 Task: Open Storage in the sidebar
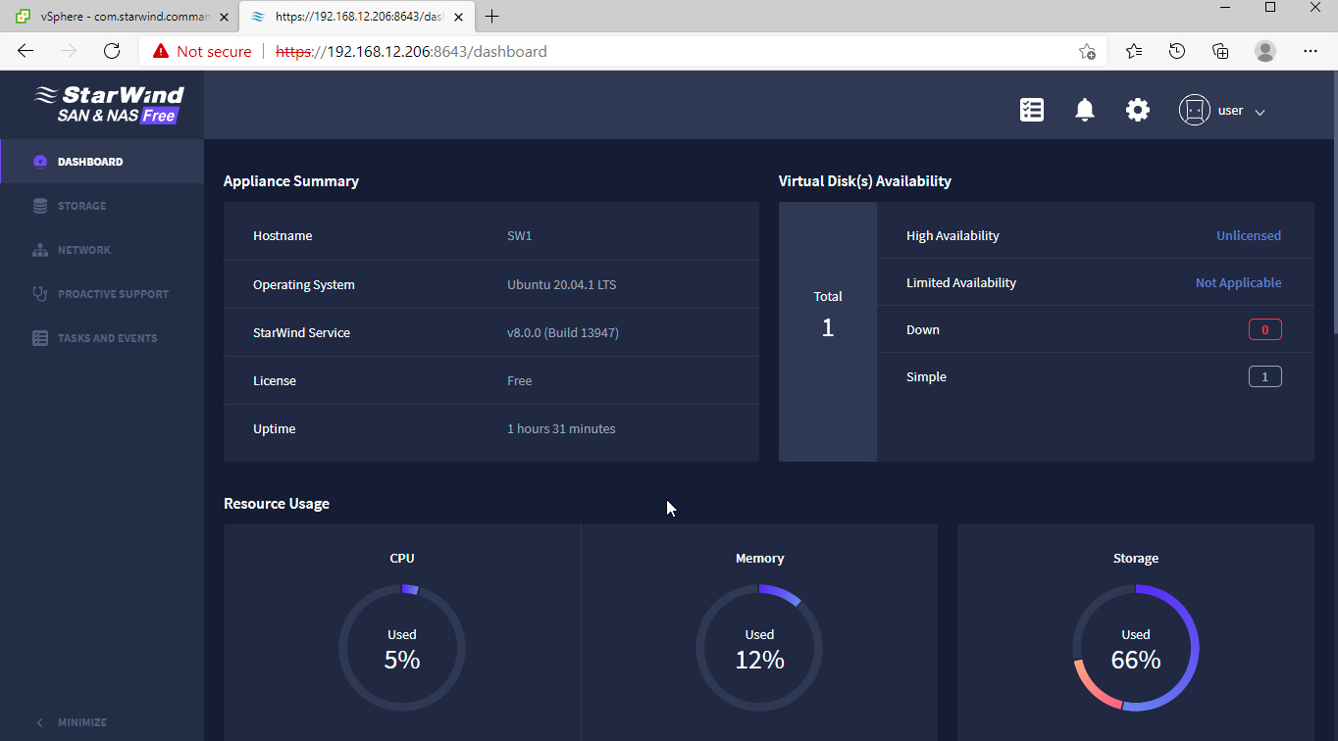tap(102, 206)
